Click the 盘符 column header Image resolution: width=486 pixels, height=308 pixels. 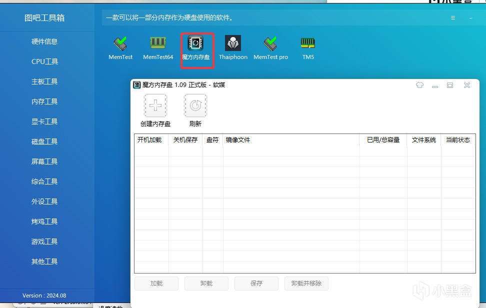point(212,140)
